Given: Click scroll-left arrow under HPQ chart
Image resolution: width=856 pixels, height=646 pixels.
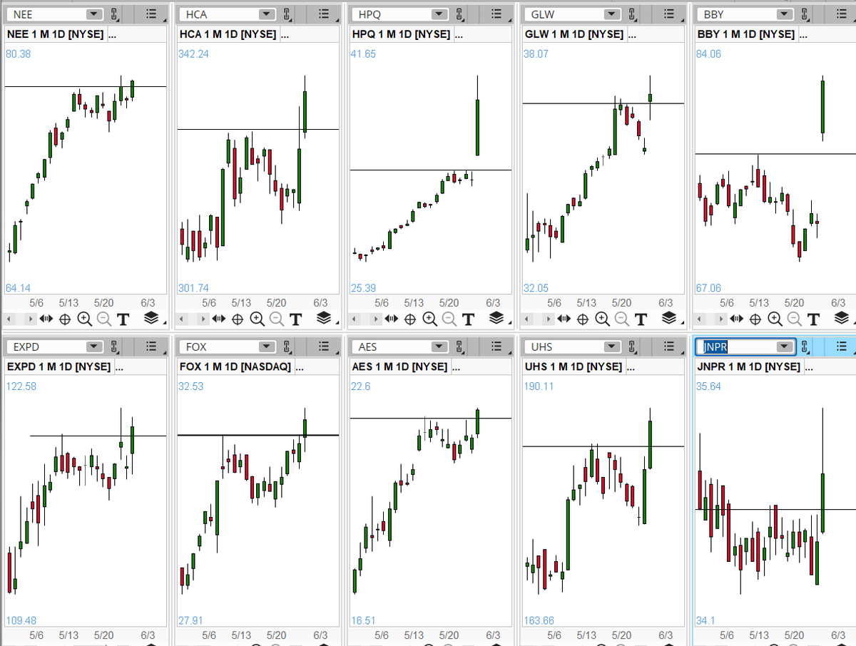Looking at the screenshot, I should [354, 319].
